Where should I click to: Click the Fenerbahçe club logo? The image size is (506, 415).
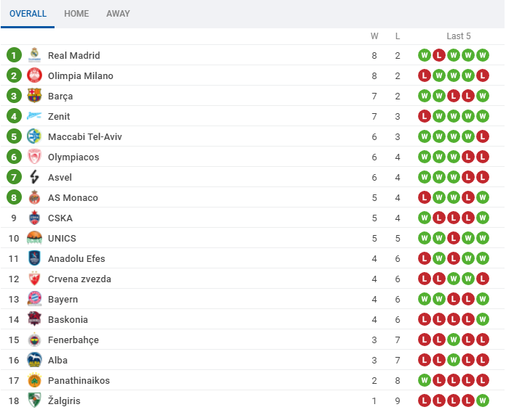point(34,340)
